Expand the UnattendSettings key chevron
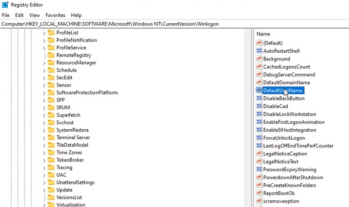 tap(44, 183)
